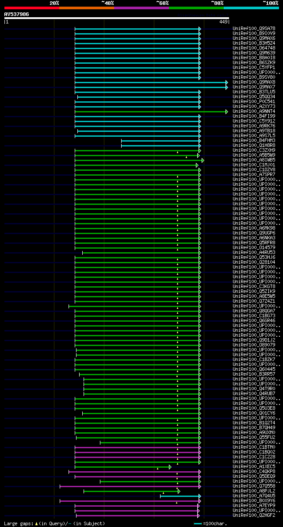Image resolution: width=283 pixels, height=527 pixels.
Task: Click the white query sequence bar
Action: tap(116, 18)
